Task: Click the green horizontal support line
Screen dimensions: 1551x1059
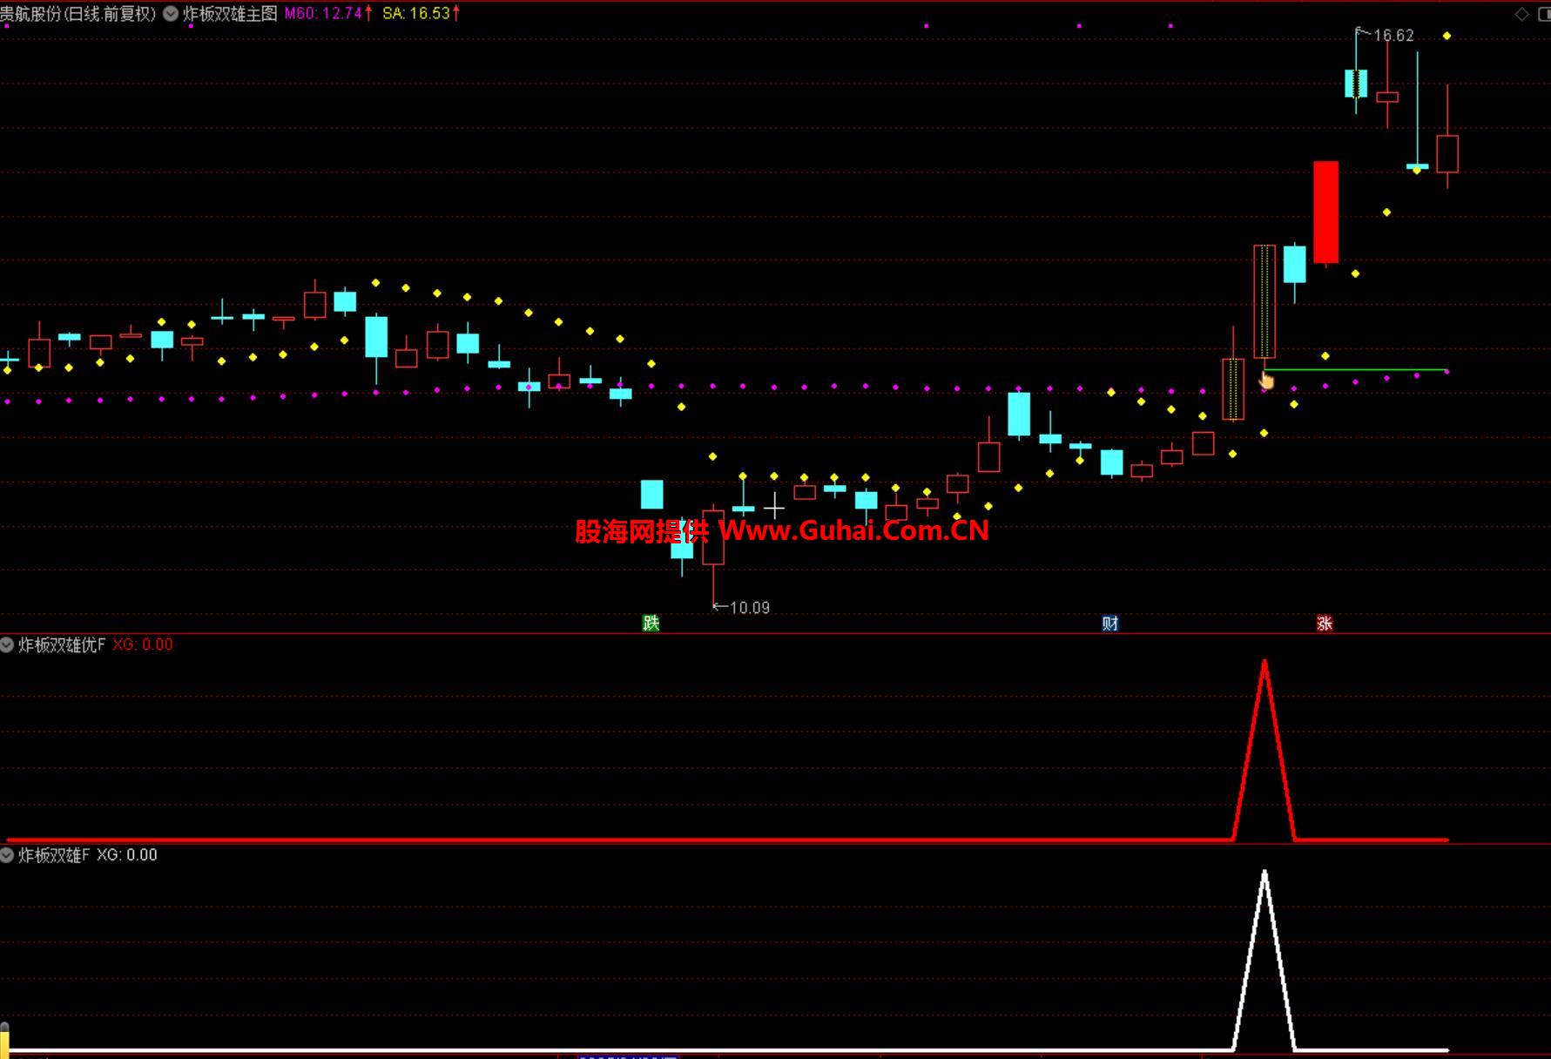Action: [x=1355, y=370]
